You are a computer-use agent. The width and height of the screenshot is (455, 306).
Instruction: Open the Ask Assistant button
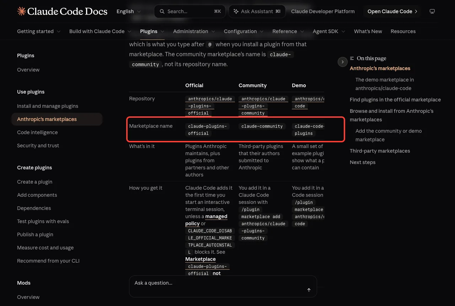coord(257,11)
